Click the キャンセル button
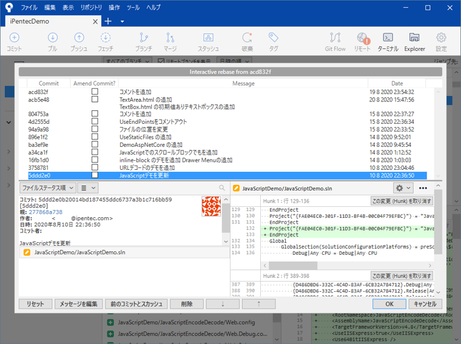461x344 pixels. (x=425, y=304)
